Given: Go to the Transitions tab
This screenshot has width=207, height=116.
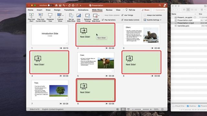Looking at the screenshot, I should (x=69, y=10).
